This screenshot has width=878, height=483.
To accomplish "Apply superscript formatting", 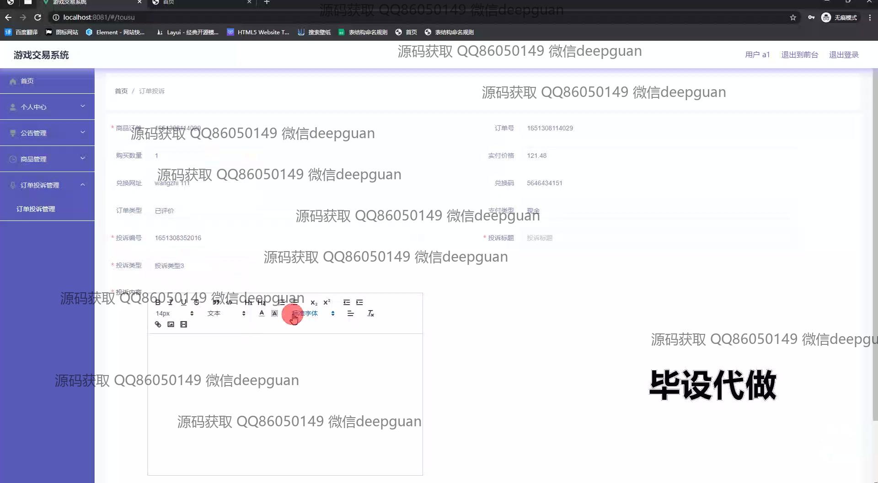I will coord(327,302).
